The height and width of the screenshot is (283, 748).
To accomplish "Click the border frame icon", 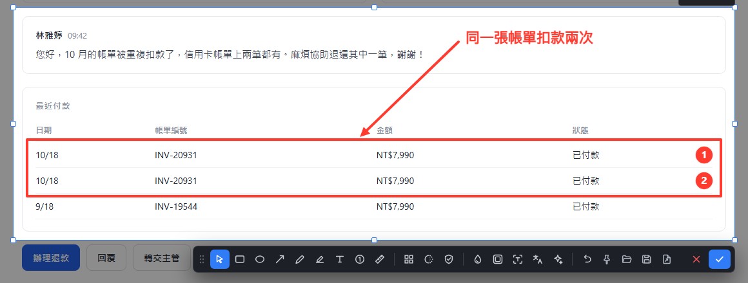I will pyautogui.click(x=498, y=259).
